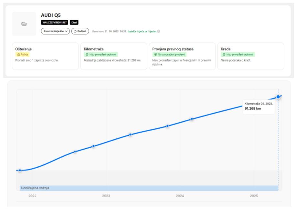Click the Dizel fuel type badge
The width and height of the screenshot is (297, 213).
[x=74, y=23]
